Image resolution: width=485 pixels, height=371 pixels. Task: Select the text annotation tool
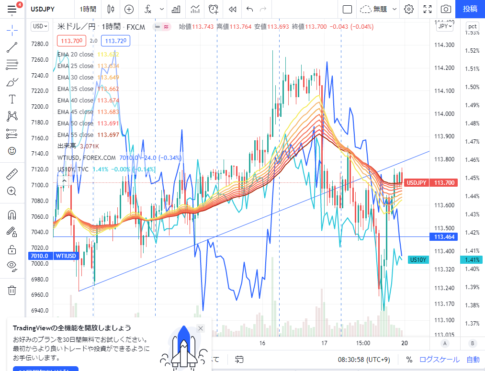12,99
